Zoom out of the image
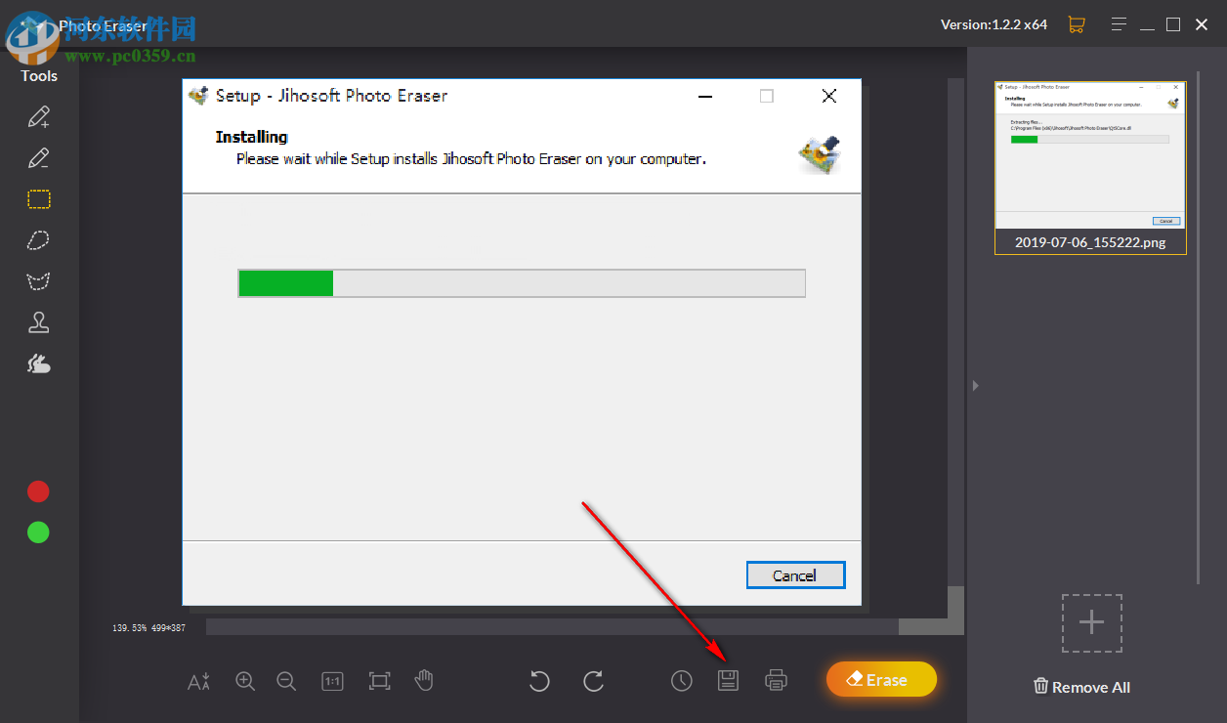Viewport: 1227px width, 723px height. point(286,681)
